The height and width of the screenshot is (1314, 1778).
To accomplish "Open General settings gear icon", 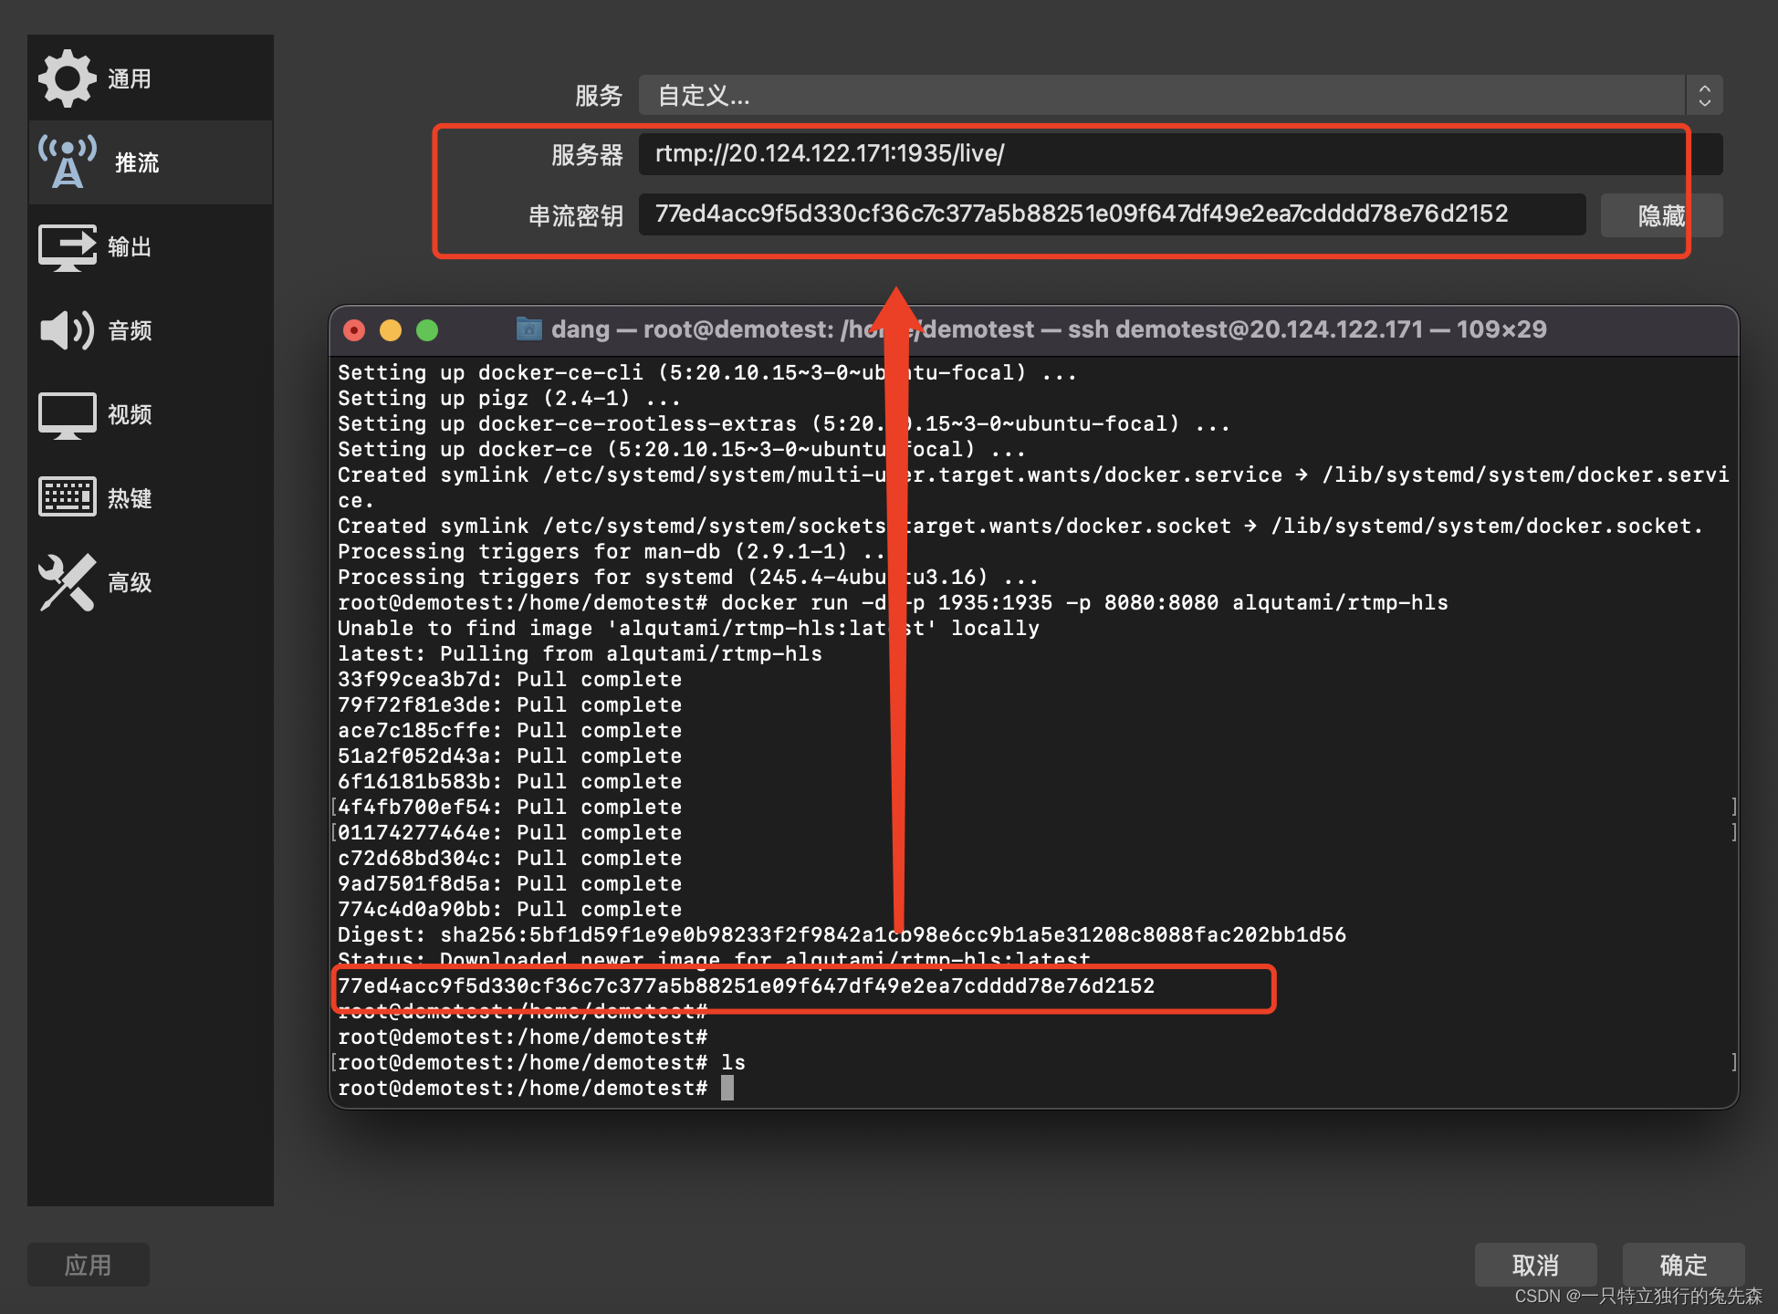I will pyautogui.click(x=67, y=78).
